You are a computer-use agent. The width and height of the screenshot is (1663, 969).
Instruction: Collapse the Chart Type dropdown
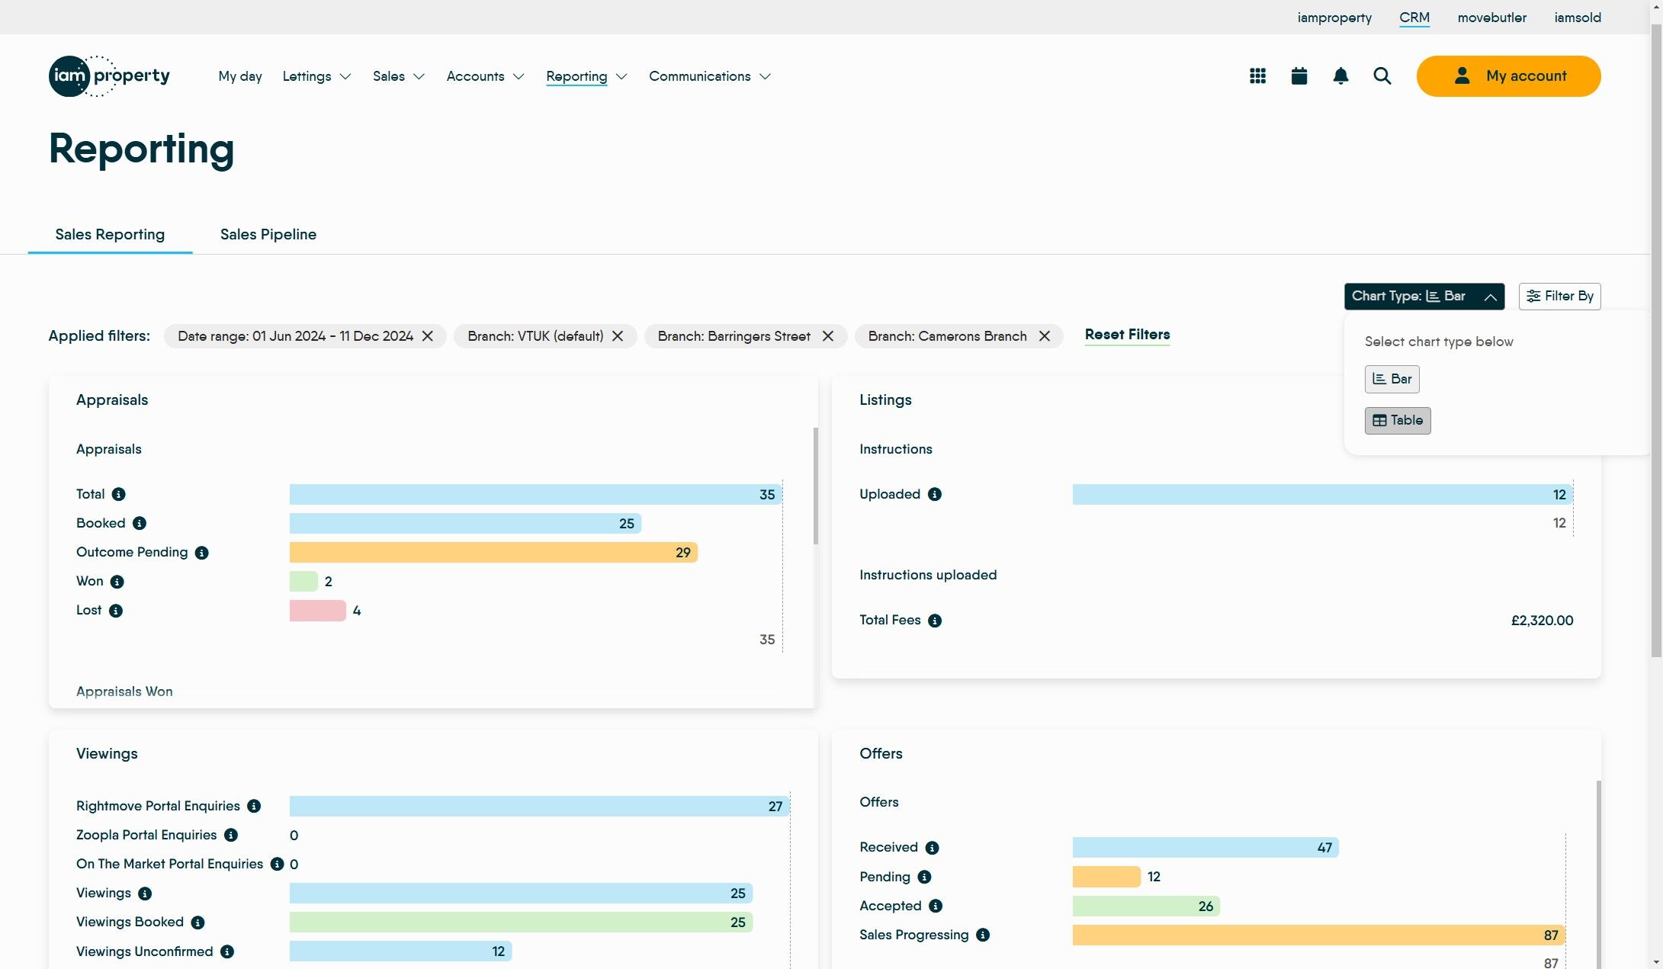click(x=1424, y=297)
